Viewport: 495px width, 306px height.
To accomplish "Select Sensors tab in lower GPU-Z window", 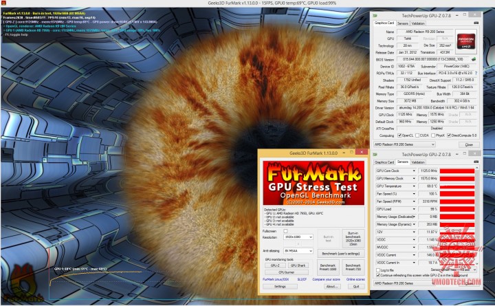I will [402, 162].
